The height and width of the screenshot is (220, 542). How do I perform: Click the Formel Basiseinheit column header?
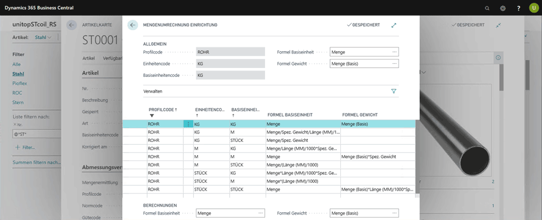290,114
